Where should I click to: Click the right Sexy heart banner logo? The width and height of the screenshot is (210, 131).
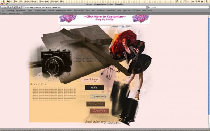(140, 18)
